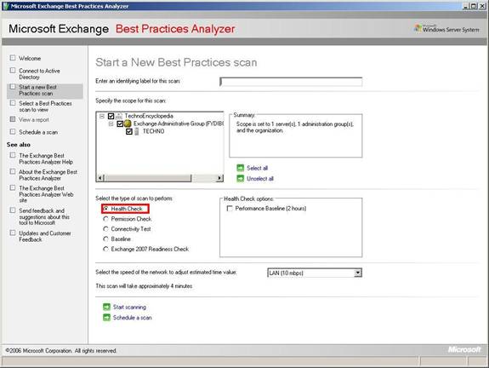Open About the Exchange Best Practices Analyzer

pos(48,175)
